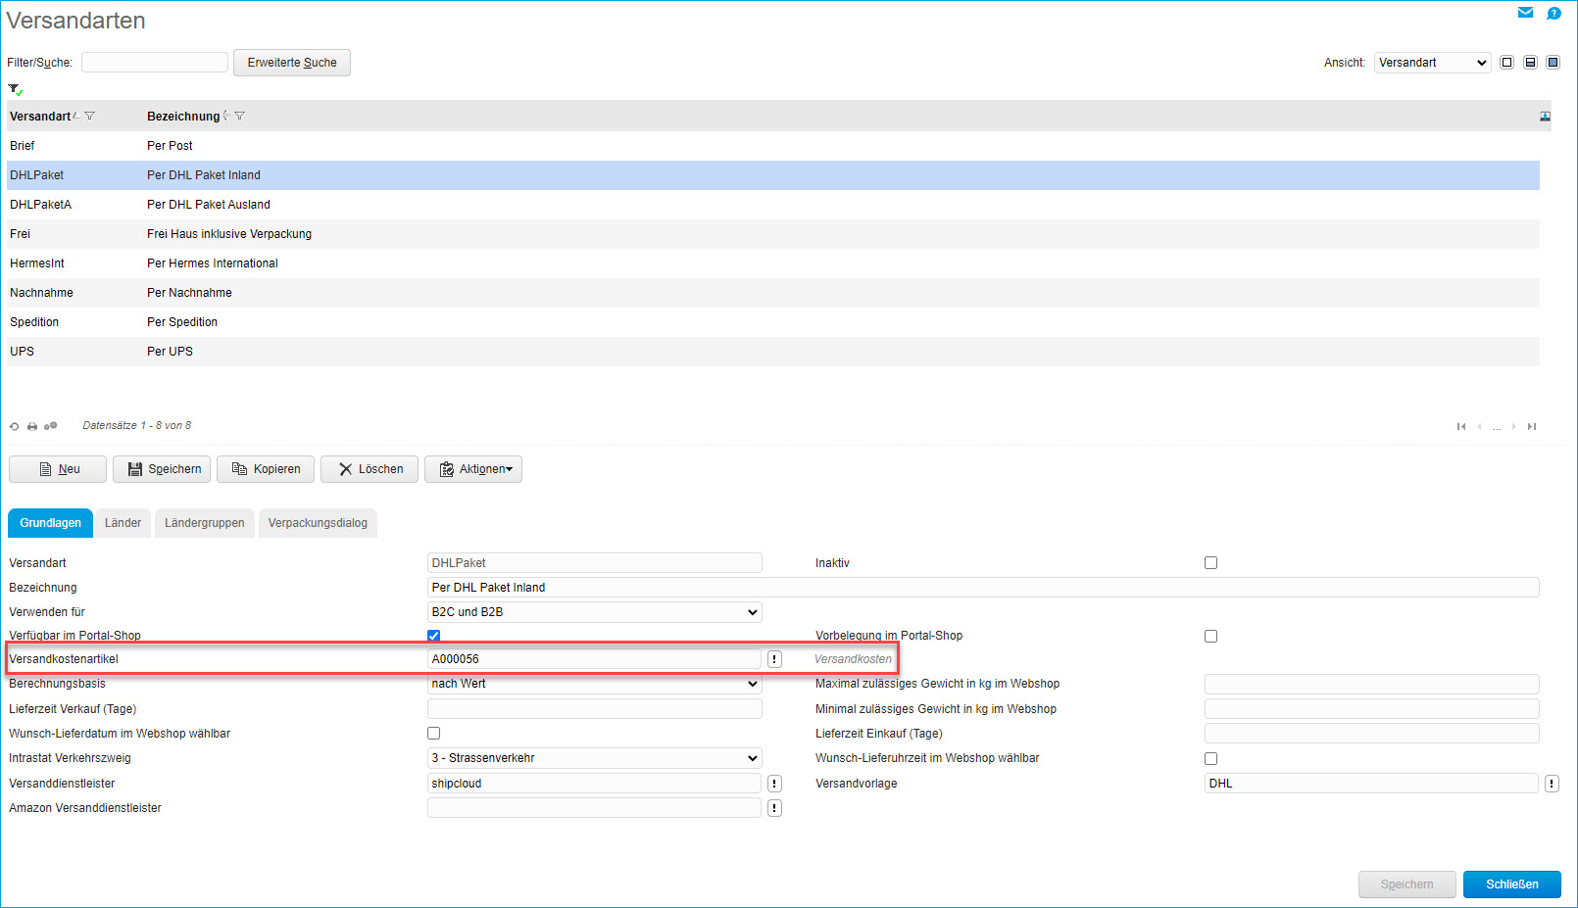This screenshot has height=908, width=1578.
Task: Uncheck Verfügbar im Portal-Shop
Action: coord(433,636)
